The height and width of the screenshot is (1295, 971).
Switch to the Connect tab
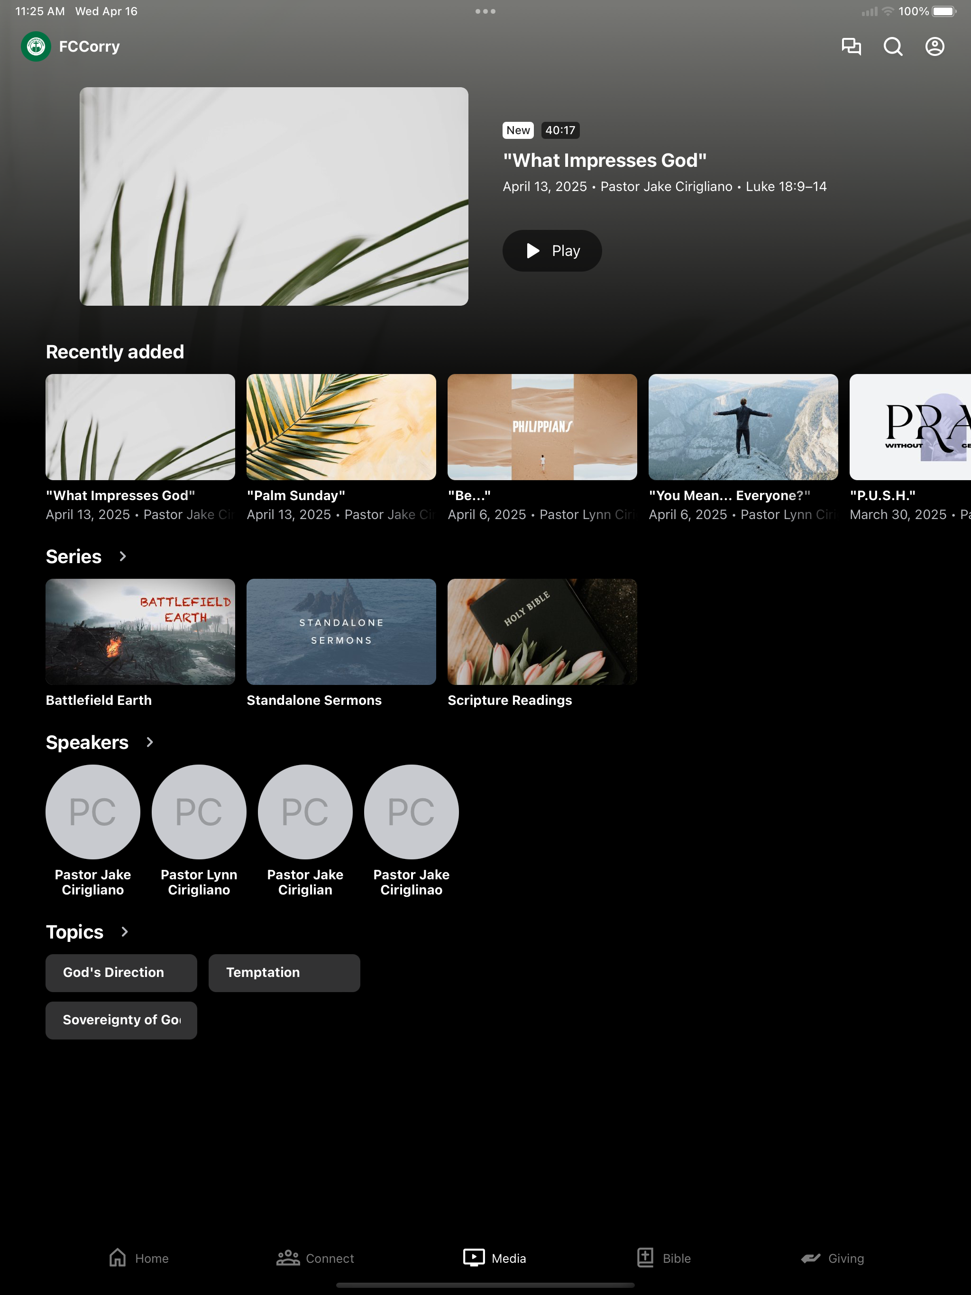(x=315, y=1258)
